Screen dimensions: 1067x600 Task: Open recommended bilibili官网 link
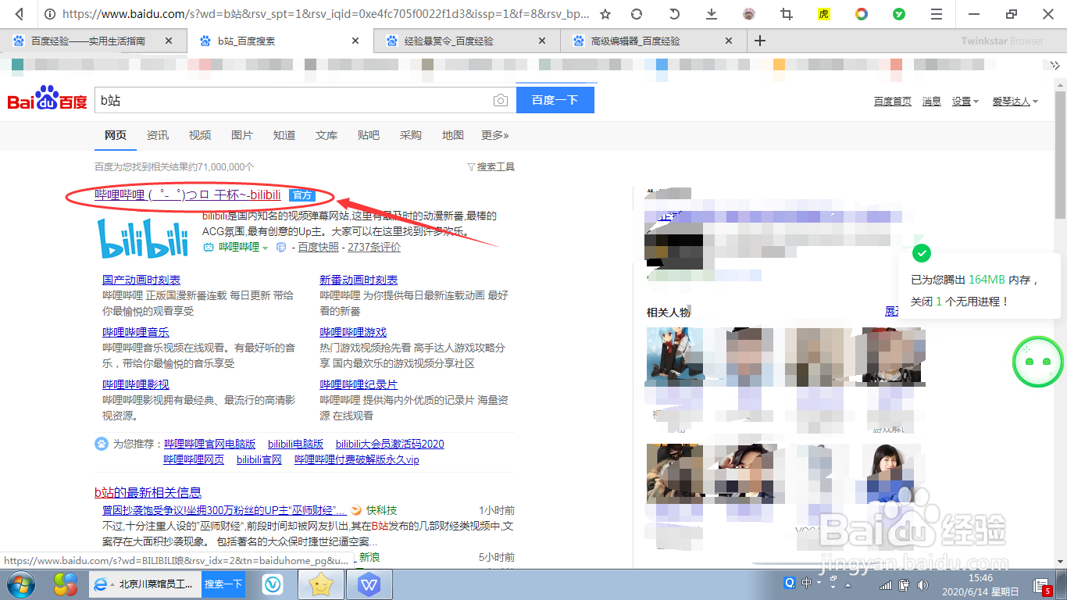[259, 459]
